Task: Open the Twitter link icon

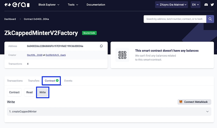Action: pyautogui.click(x=212, y=5)
